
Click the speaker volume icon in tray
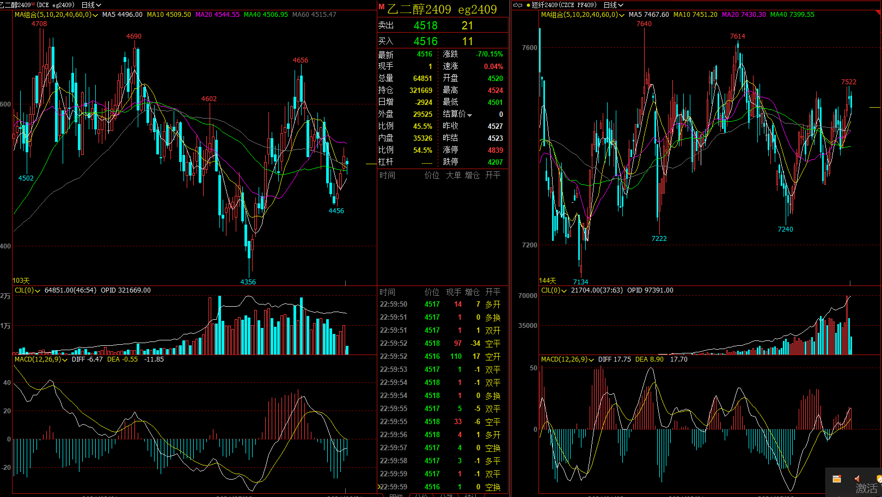coord(856,479)
